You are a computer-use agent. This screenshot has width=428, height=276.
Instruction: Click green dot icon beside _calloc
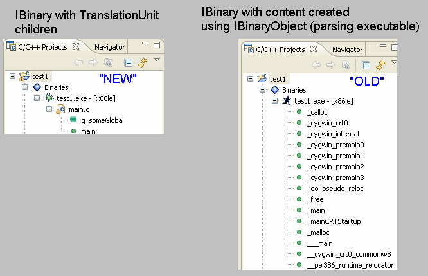(299, 112)
